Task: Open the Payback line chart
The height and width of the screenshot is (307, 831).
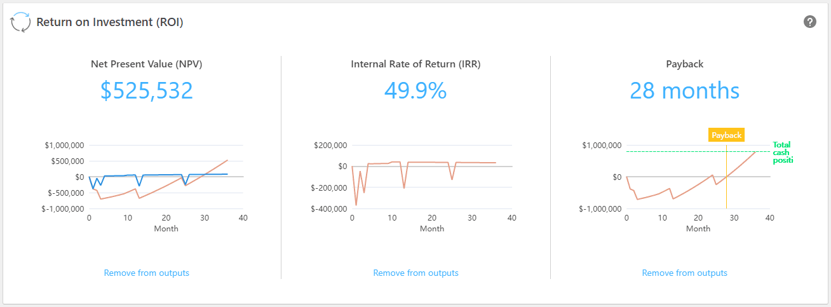Action: 698,178
